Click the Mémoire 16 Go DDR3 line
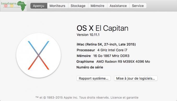This screenshot has width=177, height=101. click(103, 56)
